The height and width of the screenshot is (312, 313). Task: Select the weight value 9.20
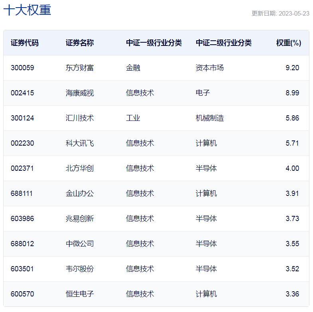point(292,68)
